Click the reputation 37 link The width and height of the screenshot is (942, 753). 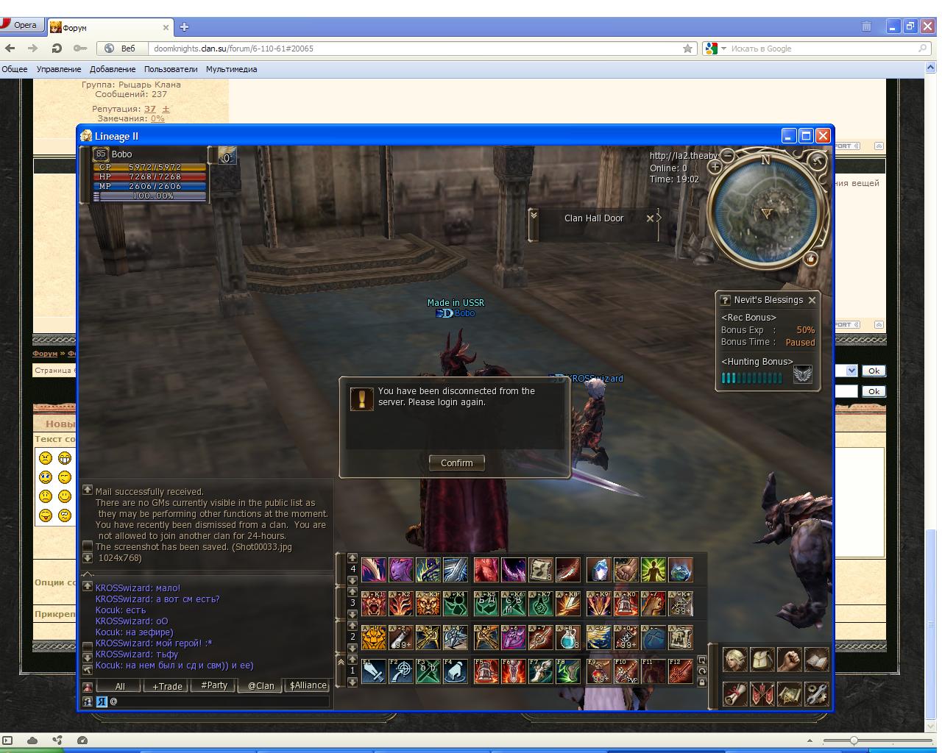click(150, 109)
